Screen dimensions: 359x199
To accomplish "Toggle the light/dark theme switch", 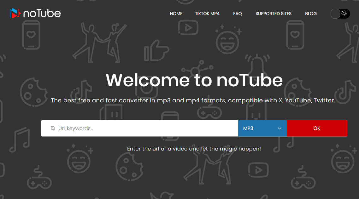I will (x=340, y=14).
